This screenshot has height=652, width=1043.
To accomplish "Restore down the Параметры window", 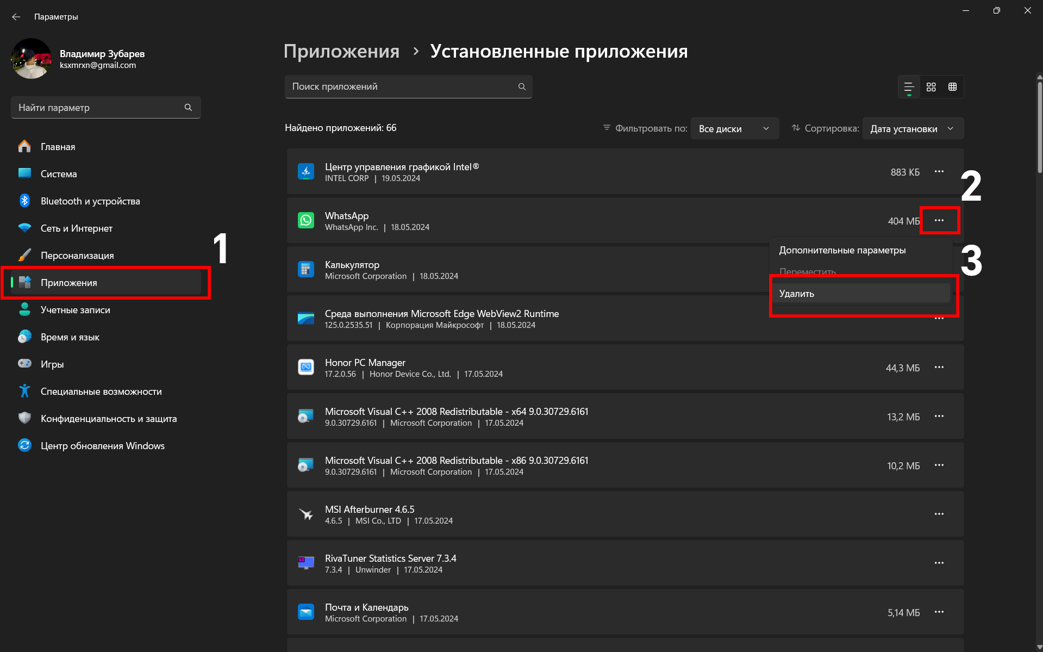I will [x=996, y=10].
